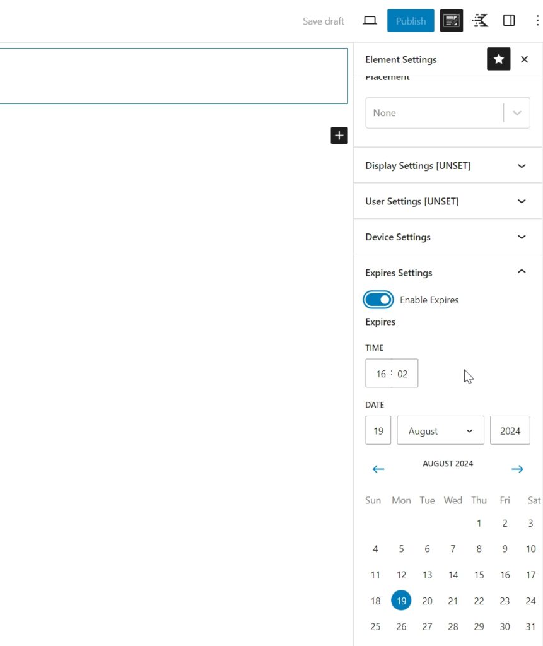
Task: Click the black plus add block button
Action: point(339,135)
